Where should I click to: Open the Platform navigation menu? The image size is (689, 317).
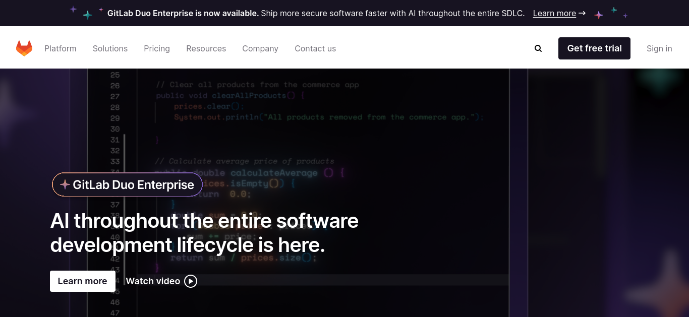tap(61, 48)
